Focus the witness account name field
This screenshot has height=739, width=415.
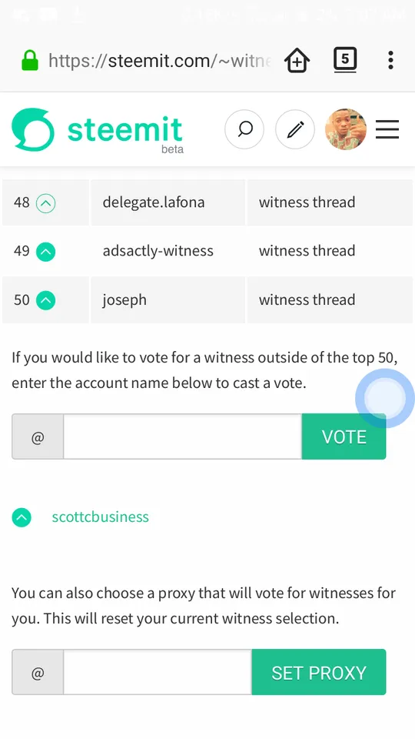pyautogui.click(x=183, y=437)
